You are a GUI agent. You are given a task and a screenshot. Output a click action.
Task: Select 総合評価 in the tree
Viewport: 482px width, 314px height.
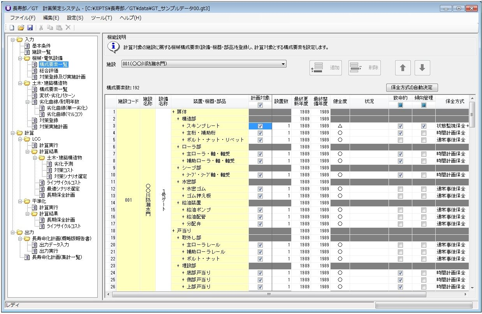[x=49, y=71]
